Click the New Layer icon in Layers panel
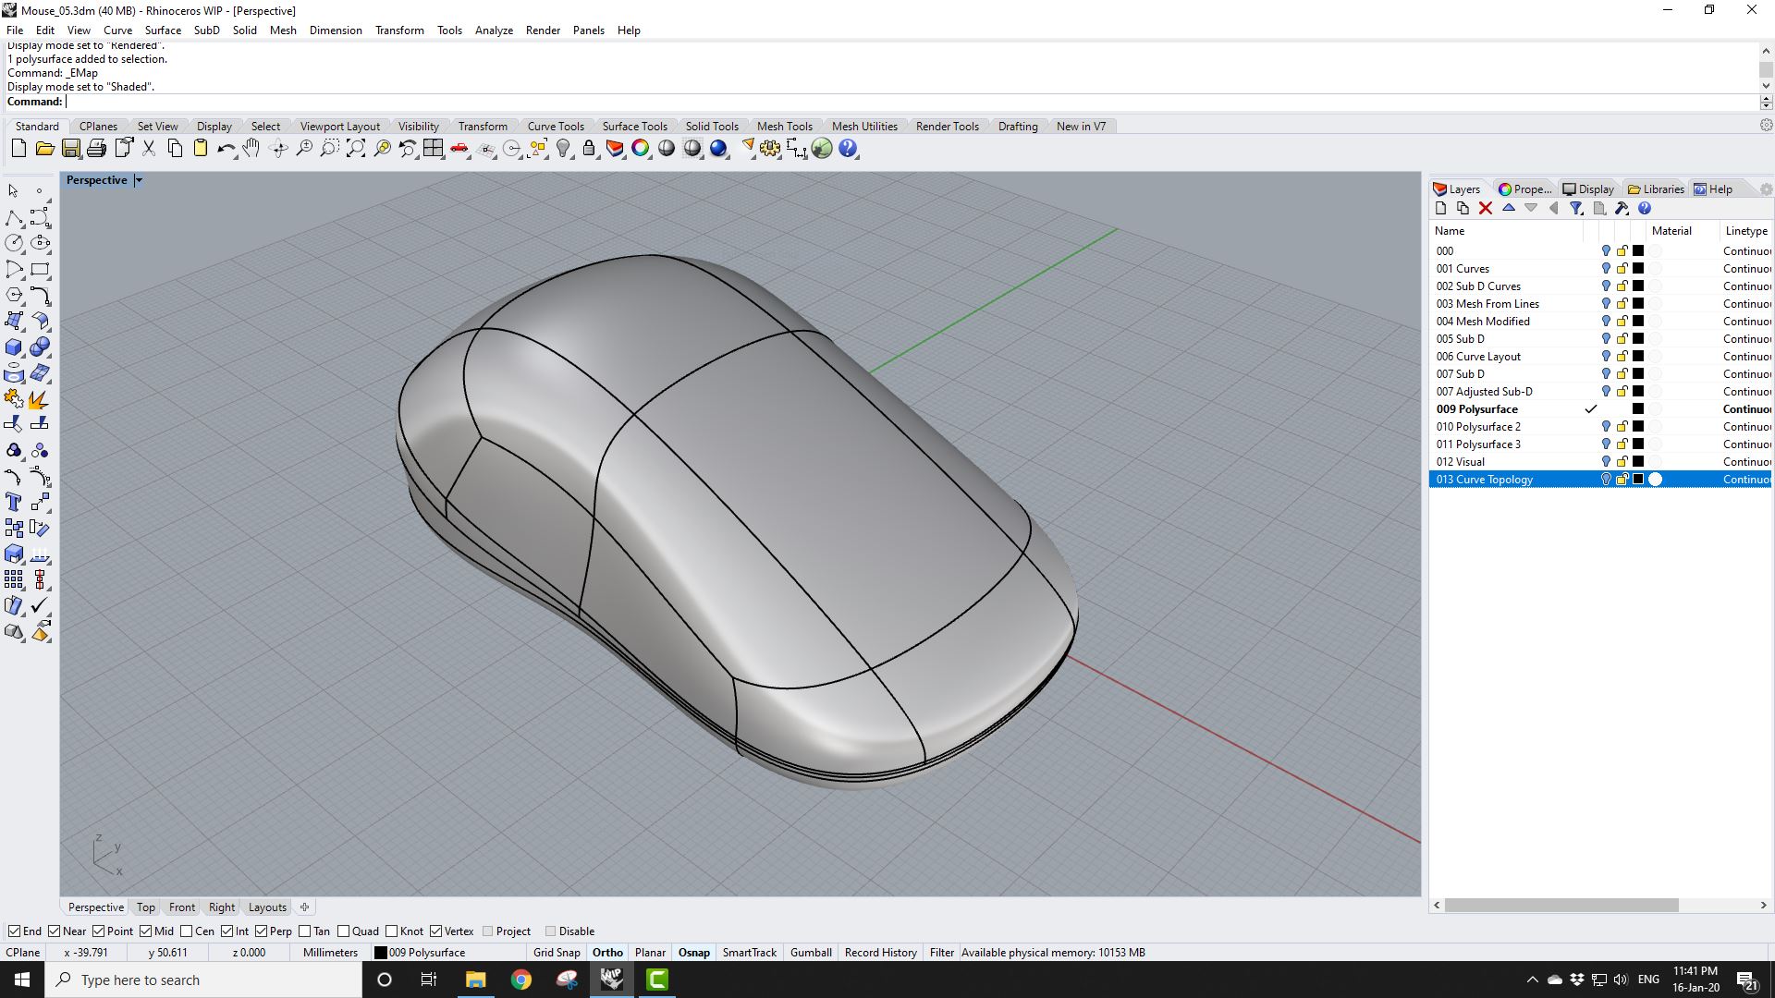 point(1440,209)
